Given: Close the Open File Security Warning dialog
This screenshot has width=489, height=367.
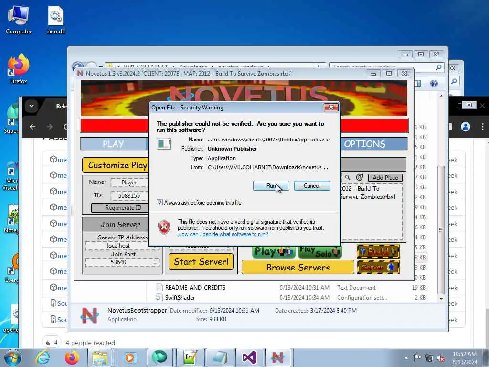Looking at the screenshot, I should pos(331,108).
